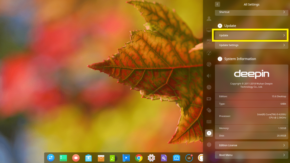Open the Time and Date sidebar icon
Viewport: 290px width, 163px height.
coord(209,87)
